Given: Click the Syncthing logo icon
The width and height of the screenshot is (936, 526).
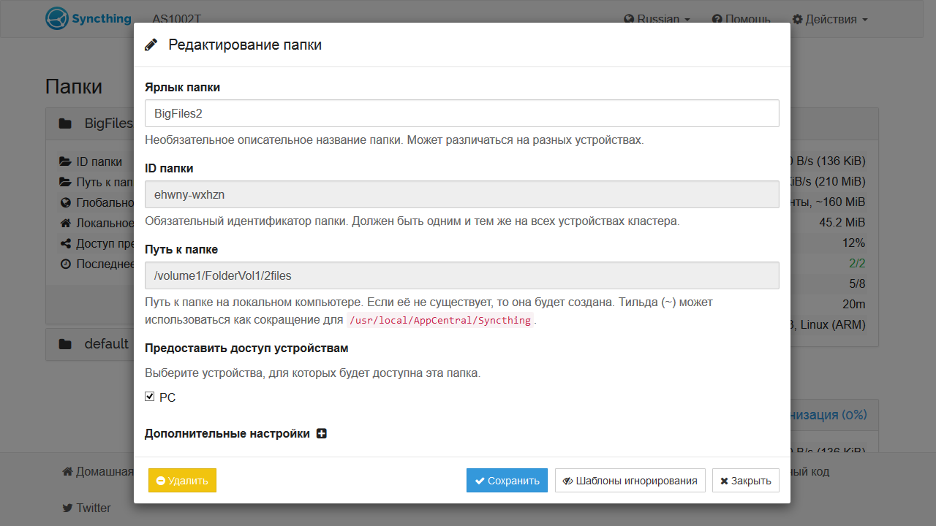Looking at the screenshot, I should (x=57, y=19).
